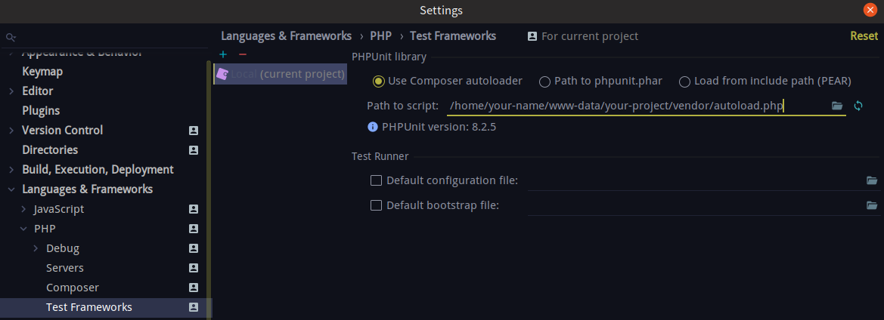Browse for default configuration file
Screen dimensions: 884x320
[x=872, y=180]
